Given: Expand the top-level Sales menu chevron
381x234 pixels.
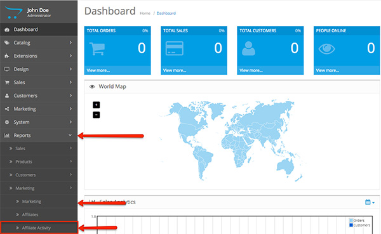Looking at the screenshot, I should [x=70, y=82].
